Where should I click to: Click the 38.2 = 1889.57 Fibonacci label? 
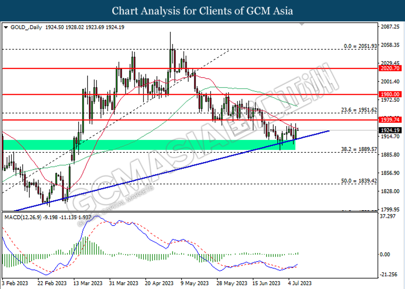click(359, 149)
